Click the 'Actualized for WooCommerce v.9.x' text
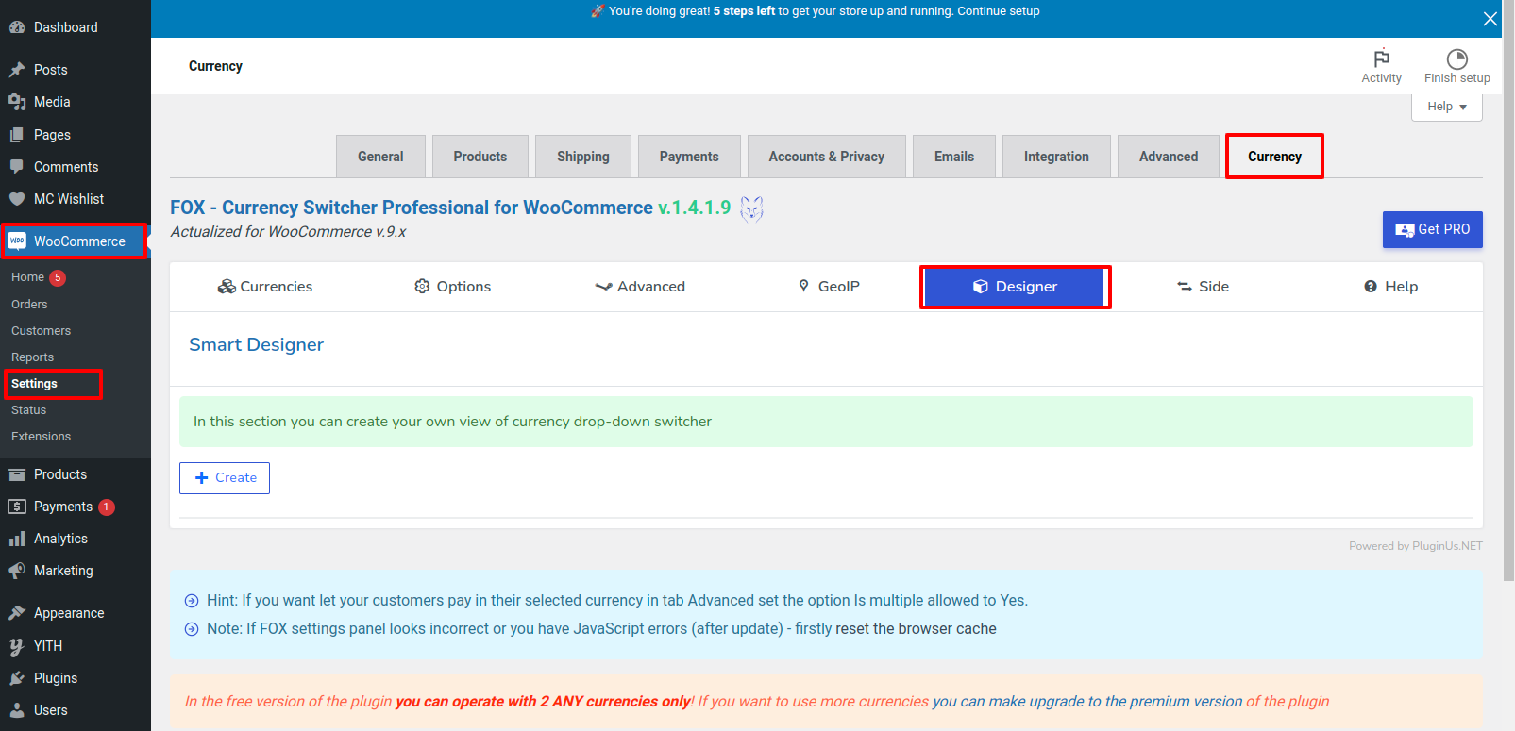Image resolution: width=1515 pixels, height=731 pixels. coord(288,232)
